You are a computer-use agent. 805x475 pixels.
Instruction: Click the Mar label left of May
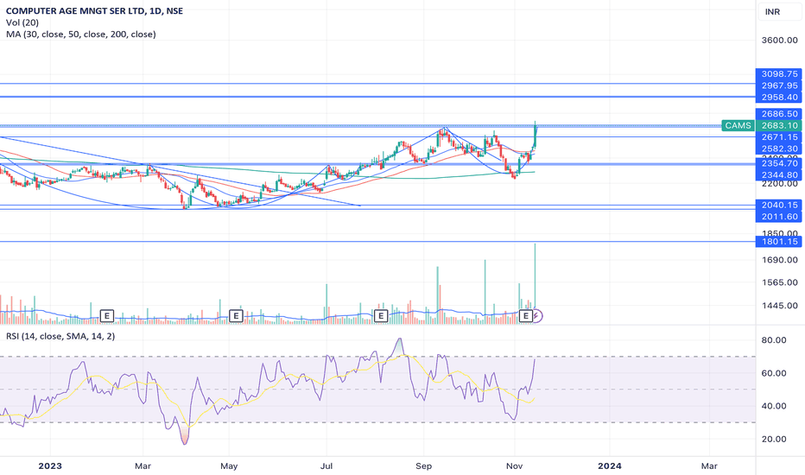tap(143, 465)
